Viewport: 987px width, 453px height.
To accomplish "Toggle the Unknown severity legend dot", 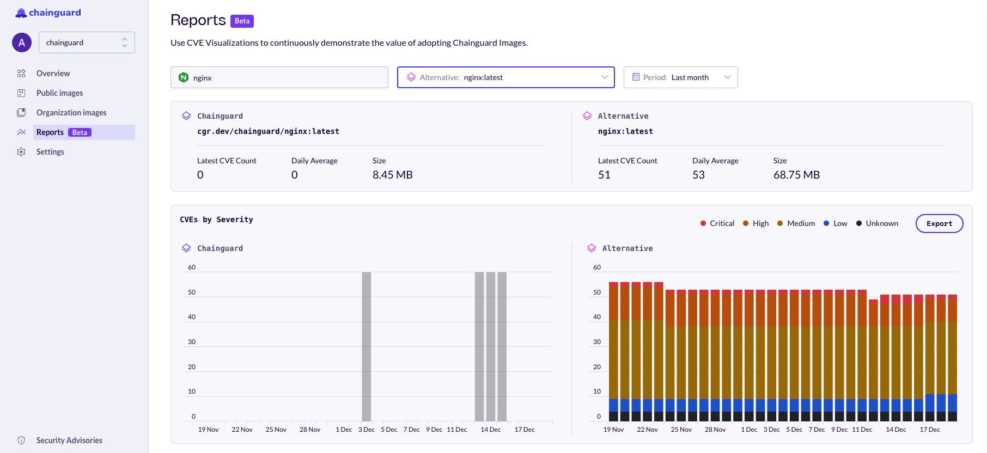I will 859,223.
